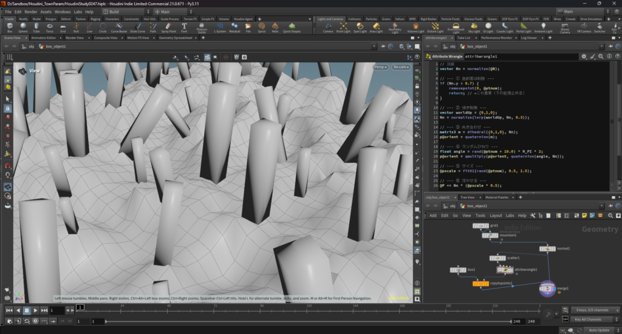
Task: Add a Camera from the shelf
Action: coord(327,27)
